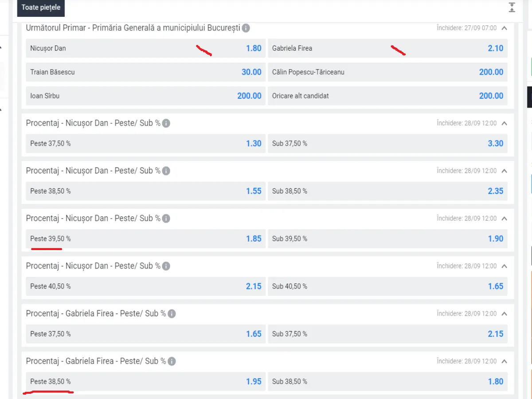Bet on Nicușor Dan at 1.80 odds

[x=145, y=48]
